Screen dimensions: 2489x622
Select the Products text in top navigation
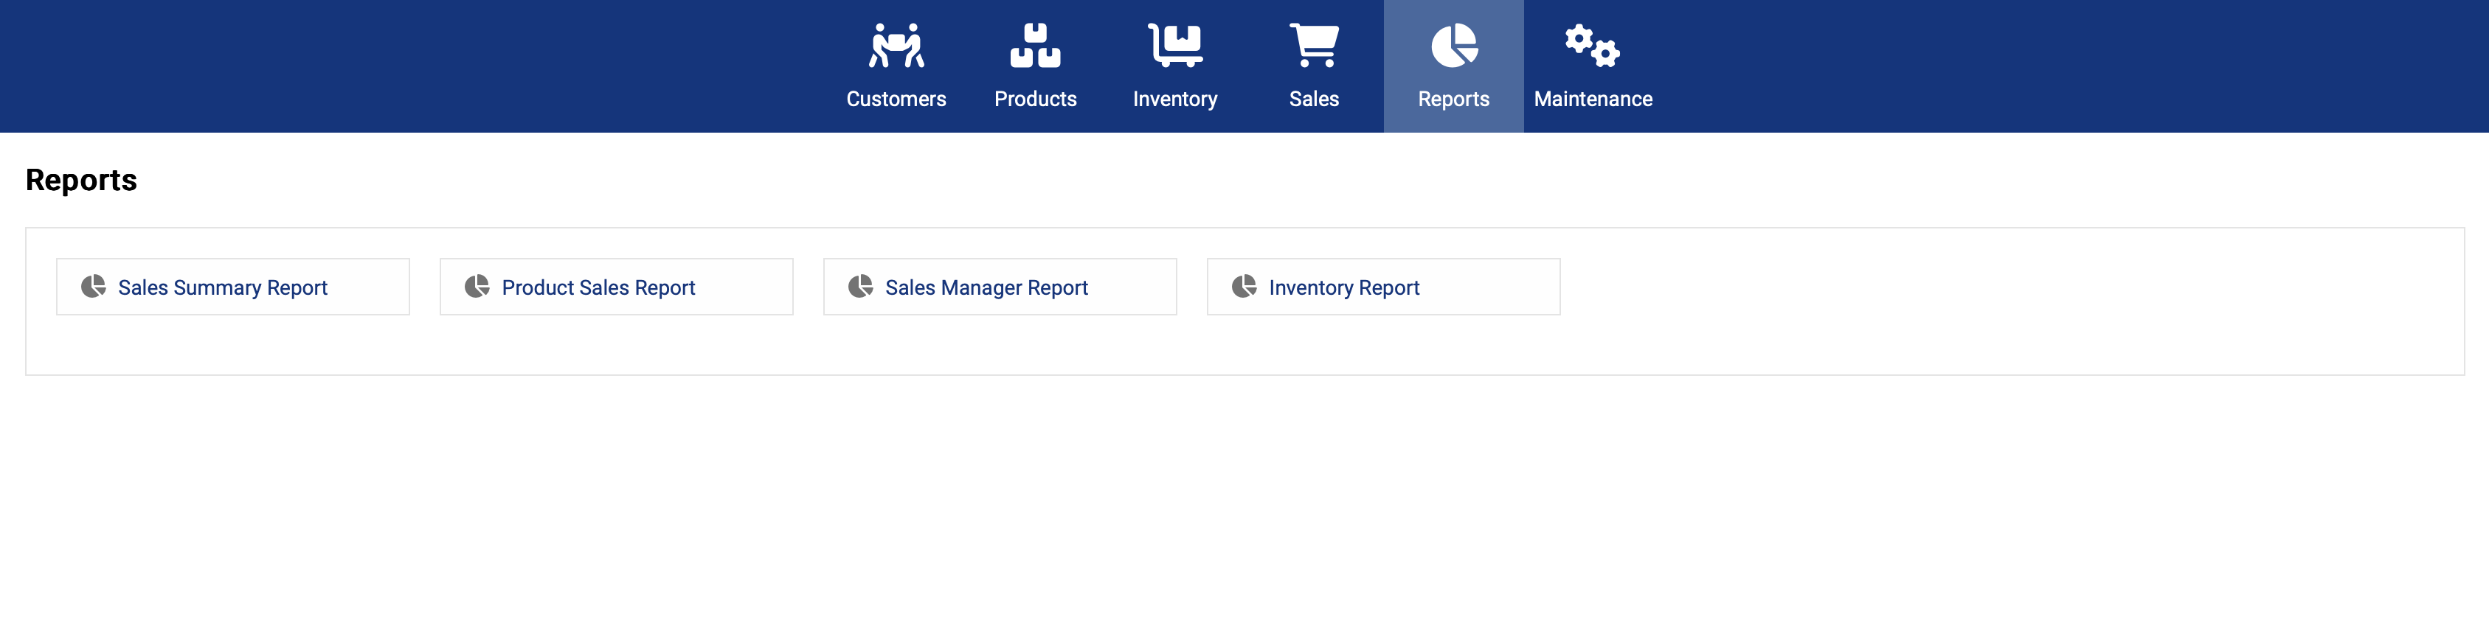pos(1035,99)
